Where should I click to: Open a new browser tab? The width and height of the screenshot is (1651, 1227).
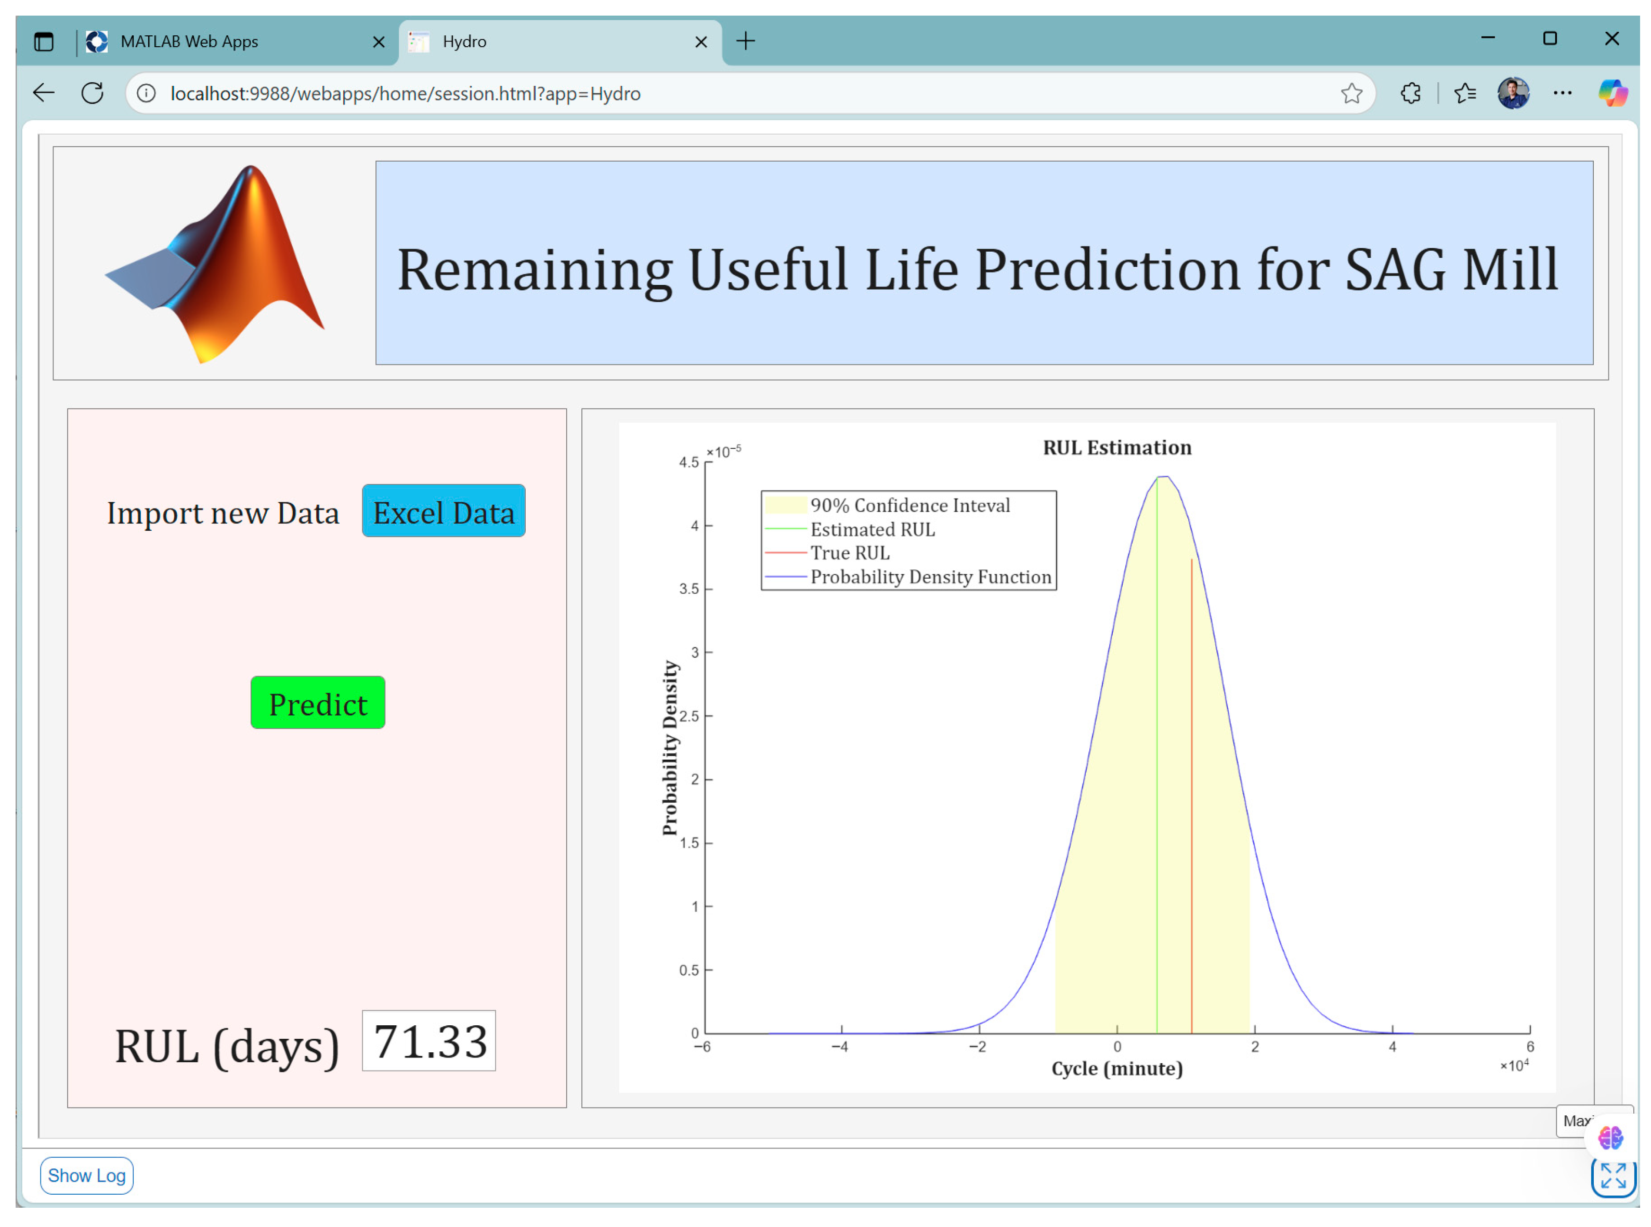coord(745,42)
